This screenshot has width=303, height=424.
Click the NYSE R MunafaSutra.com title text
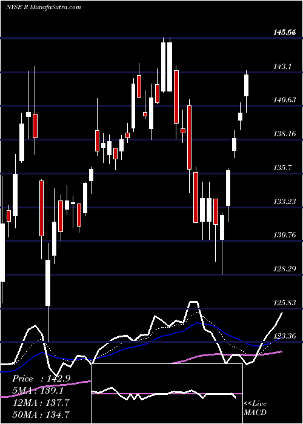pos(43,7)
